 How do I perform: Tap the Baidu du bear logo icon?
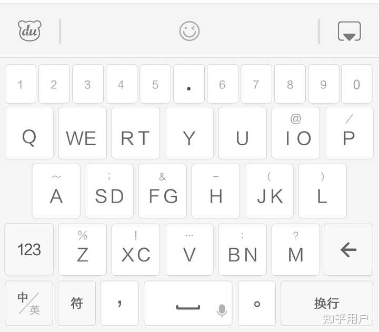29,32
